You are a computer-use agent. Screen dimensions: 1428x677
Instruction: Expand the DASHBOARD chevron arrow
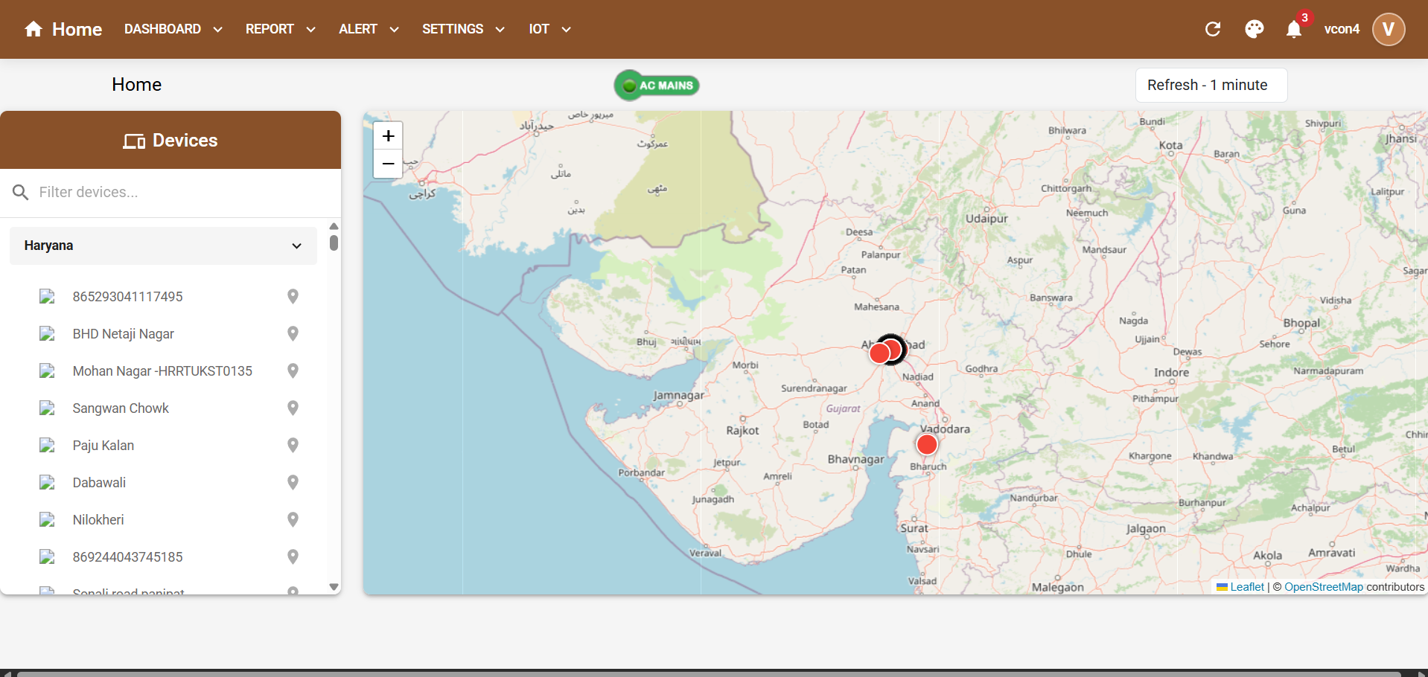[217, 30]
